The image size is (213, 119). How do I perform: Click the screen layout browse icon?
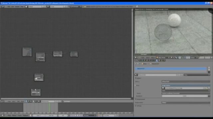[26, 7]
